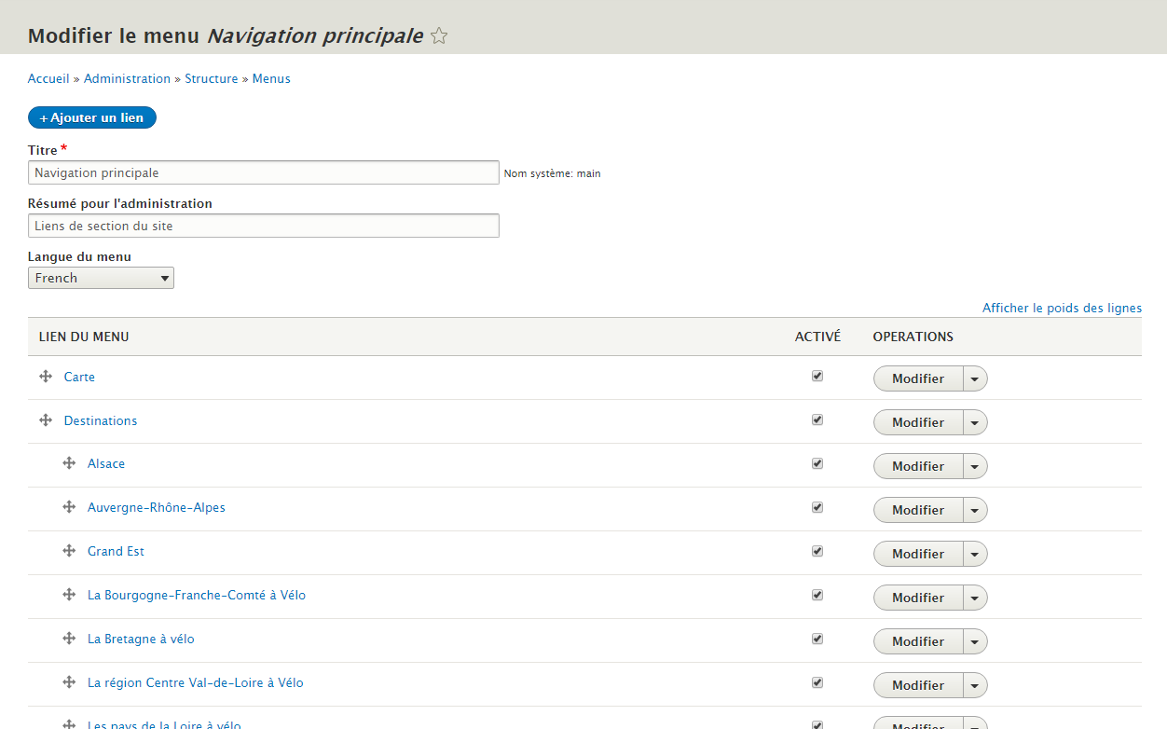Click drag handle of Auvergne-Rhône-Alpes row

[69, 507]
